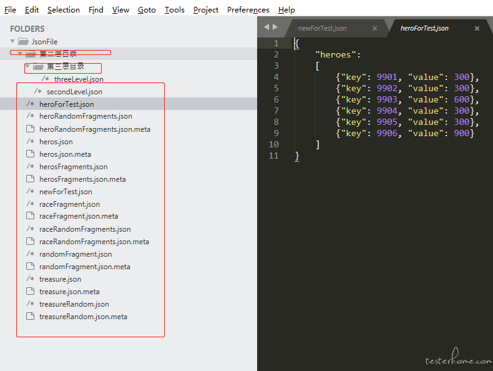Open the Project menu
Screen dimensions: 493x371
(206, 10)
